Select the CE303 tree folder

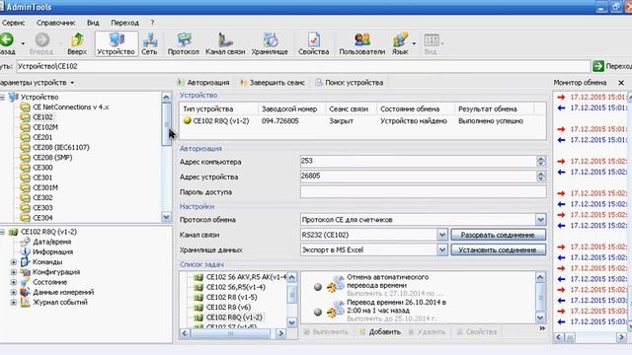point(42,208)
